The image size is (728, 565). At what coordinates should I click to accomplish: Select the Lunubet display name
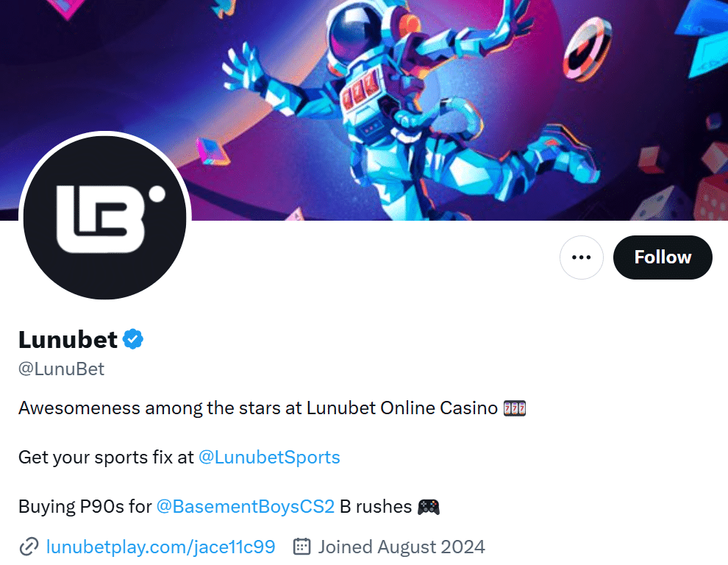click(x=68, y=340)
